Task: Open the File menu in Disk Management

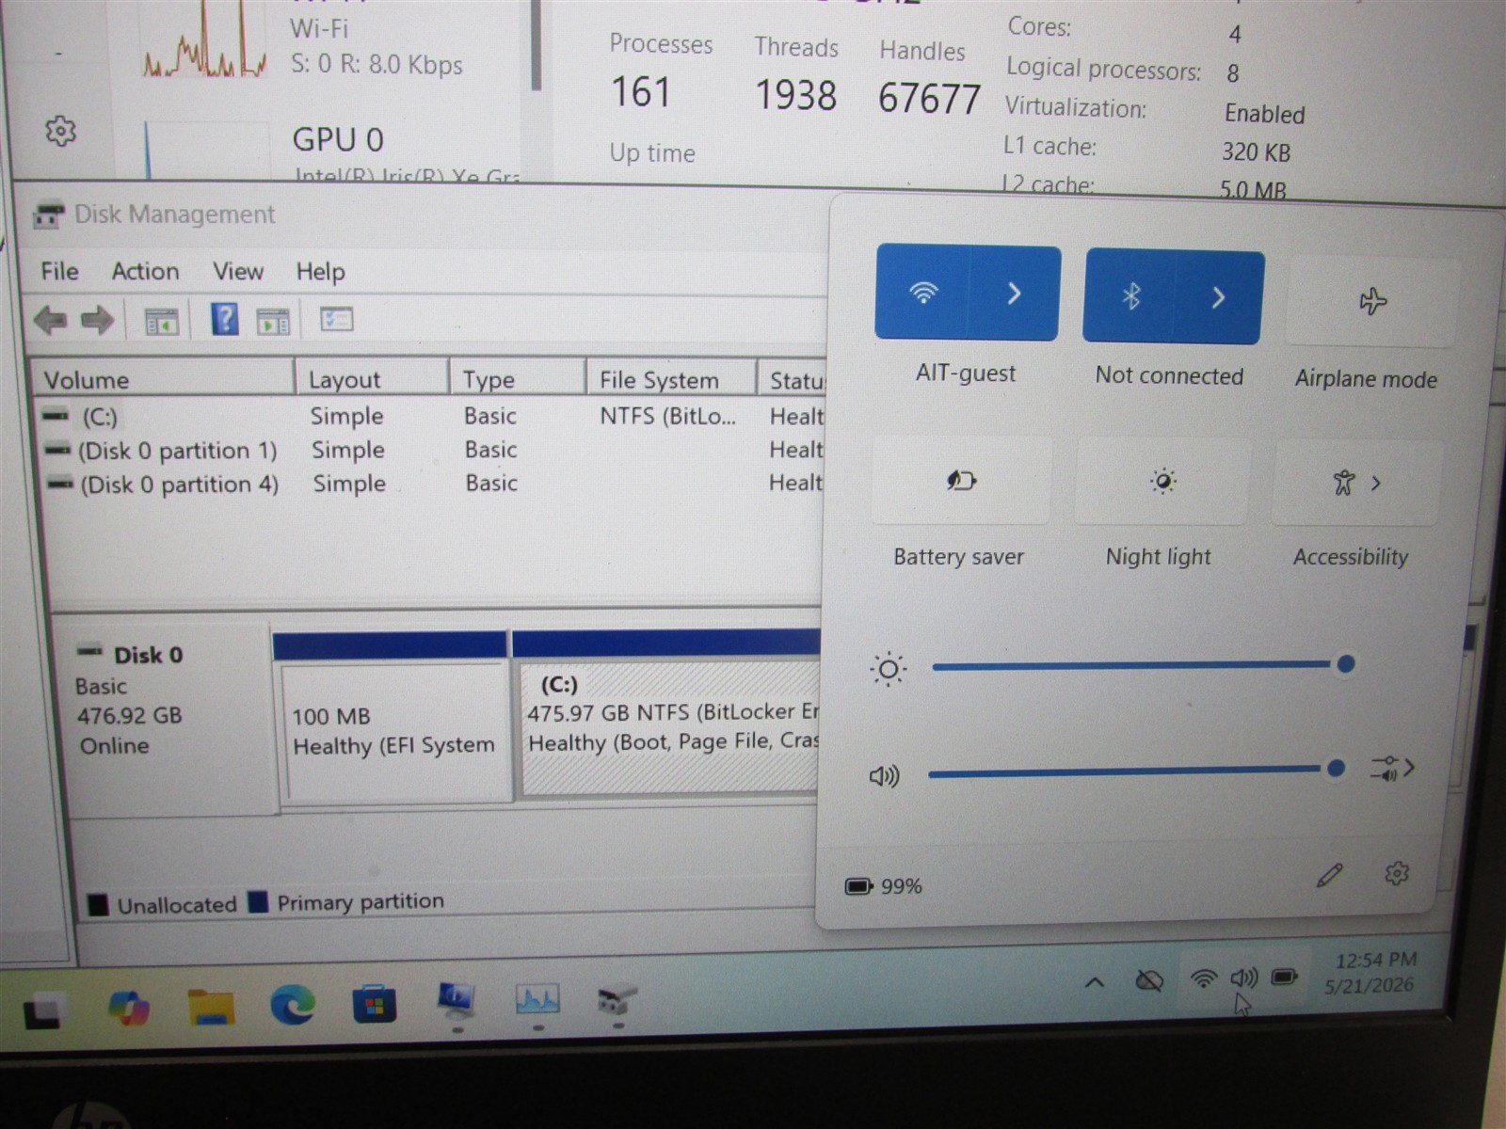Action: pos(59,271)
